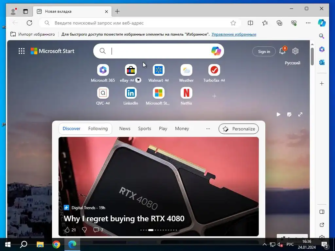
Task: Open Copilot in the toolbar
Action: click(x=322, y=23)
